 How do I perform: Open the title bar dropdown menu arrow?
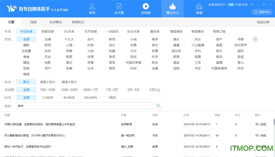pos(252,4)
